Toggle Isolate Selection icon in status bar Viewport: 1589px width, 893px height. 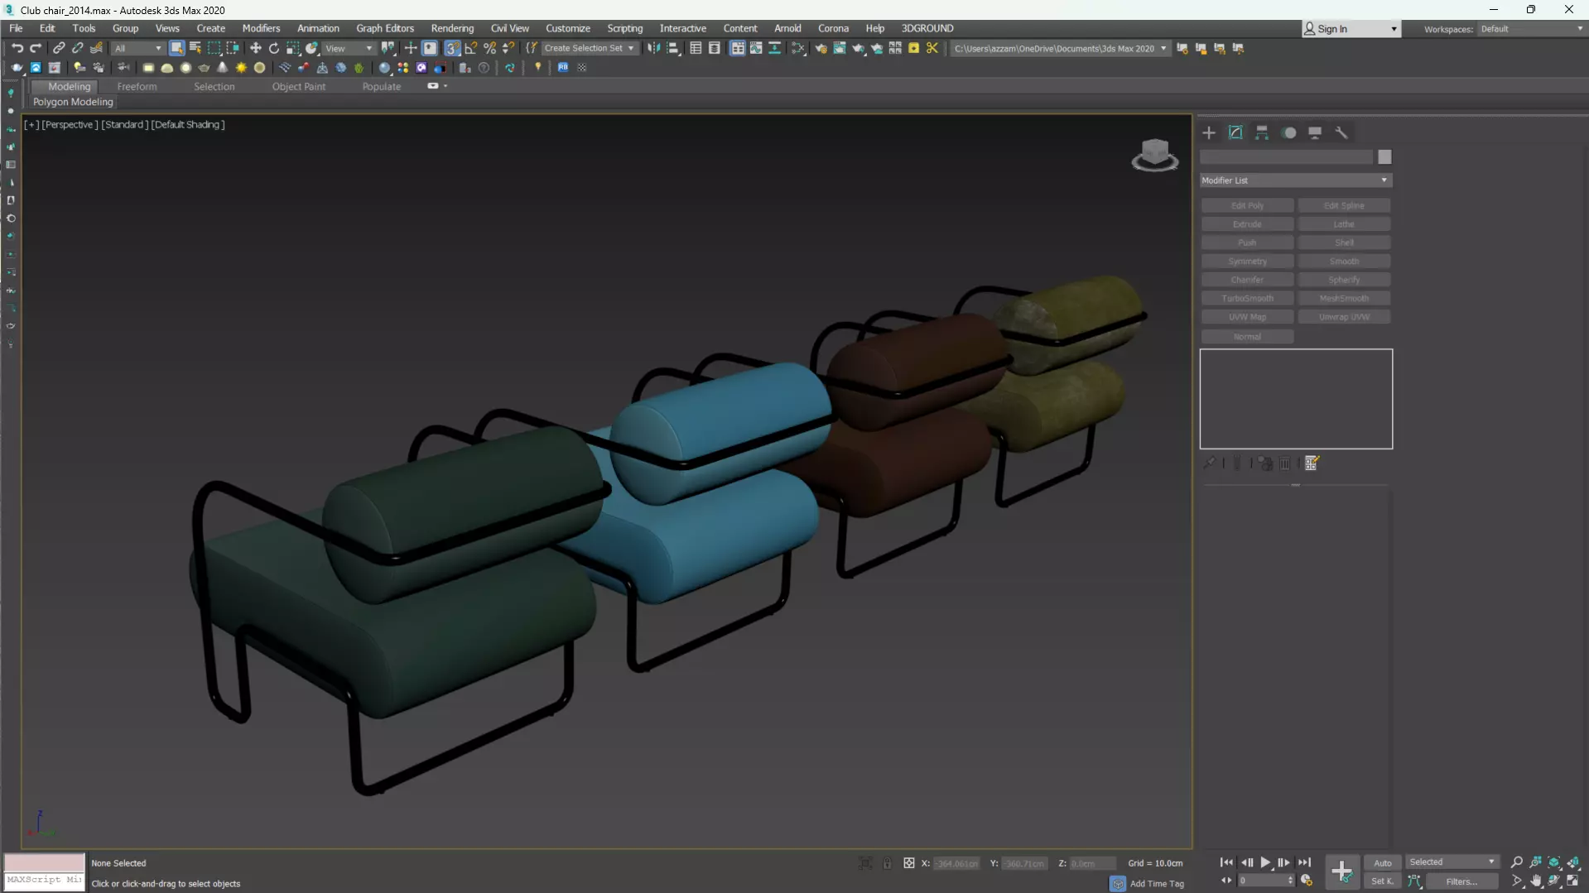[865, 863]
